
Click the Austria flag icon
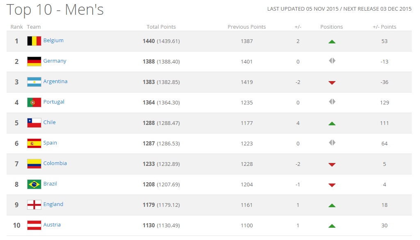(x=34, y=225)
